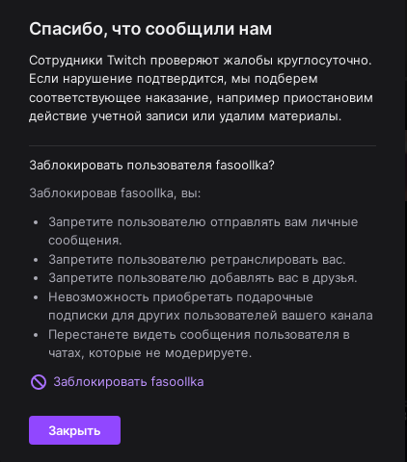Close the dialog with the "Закрыть" button
This screenshot has width=407, height=462.
[74, 430]
